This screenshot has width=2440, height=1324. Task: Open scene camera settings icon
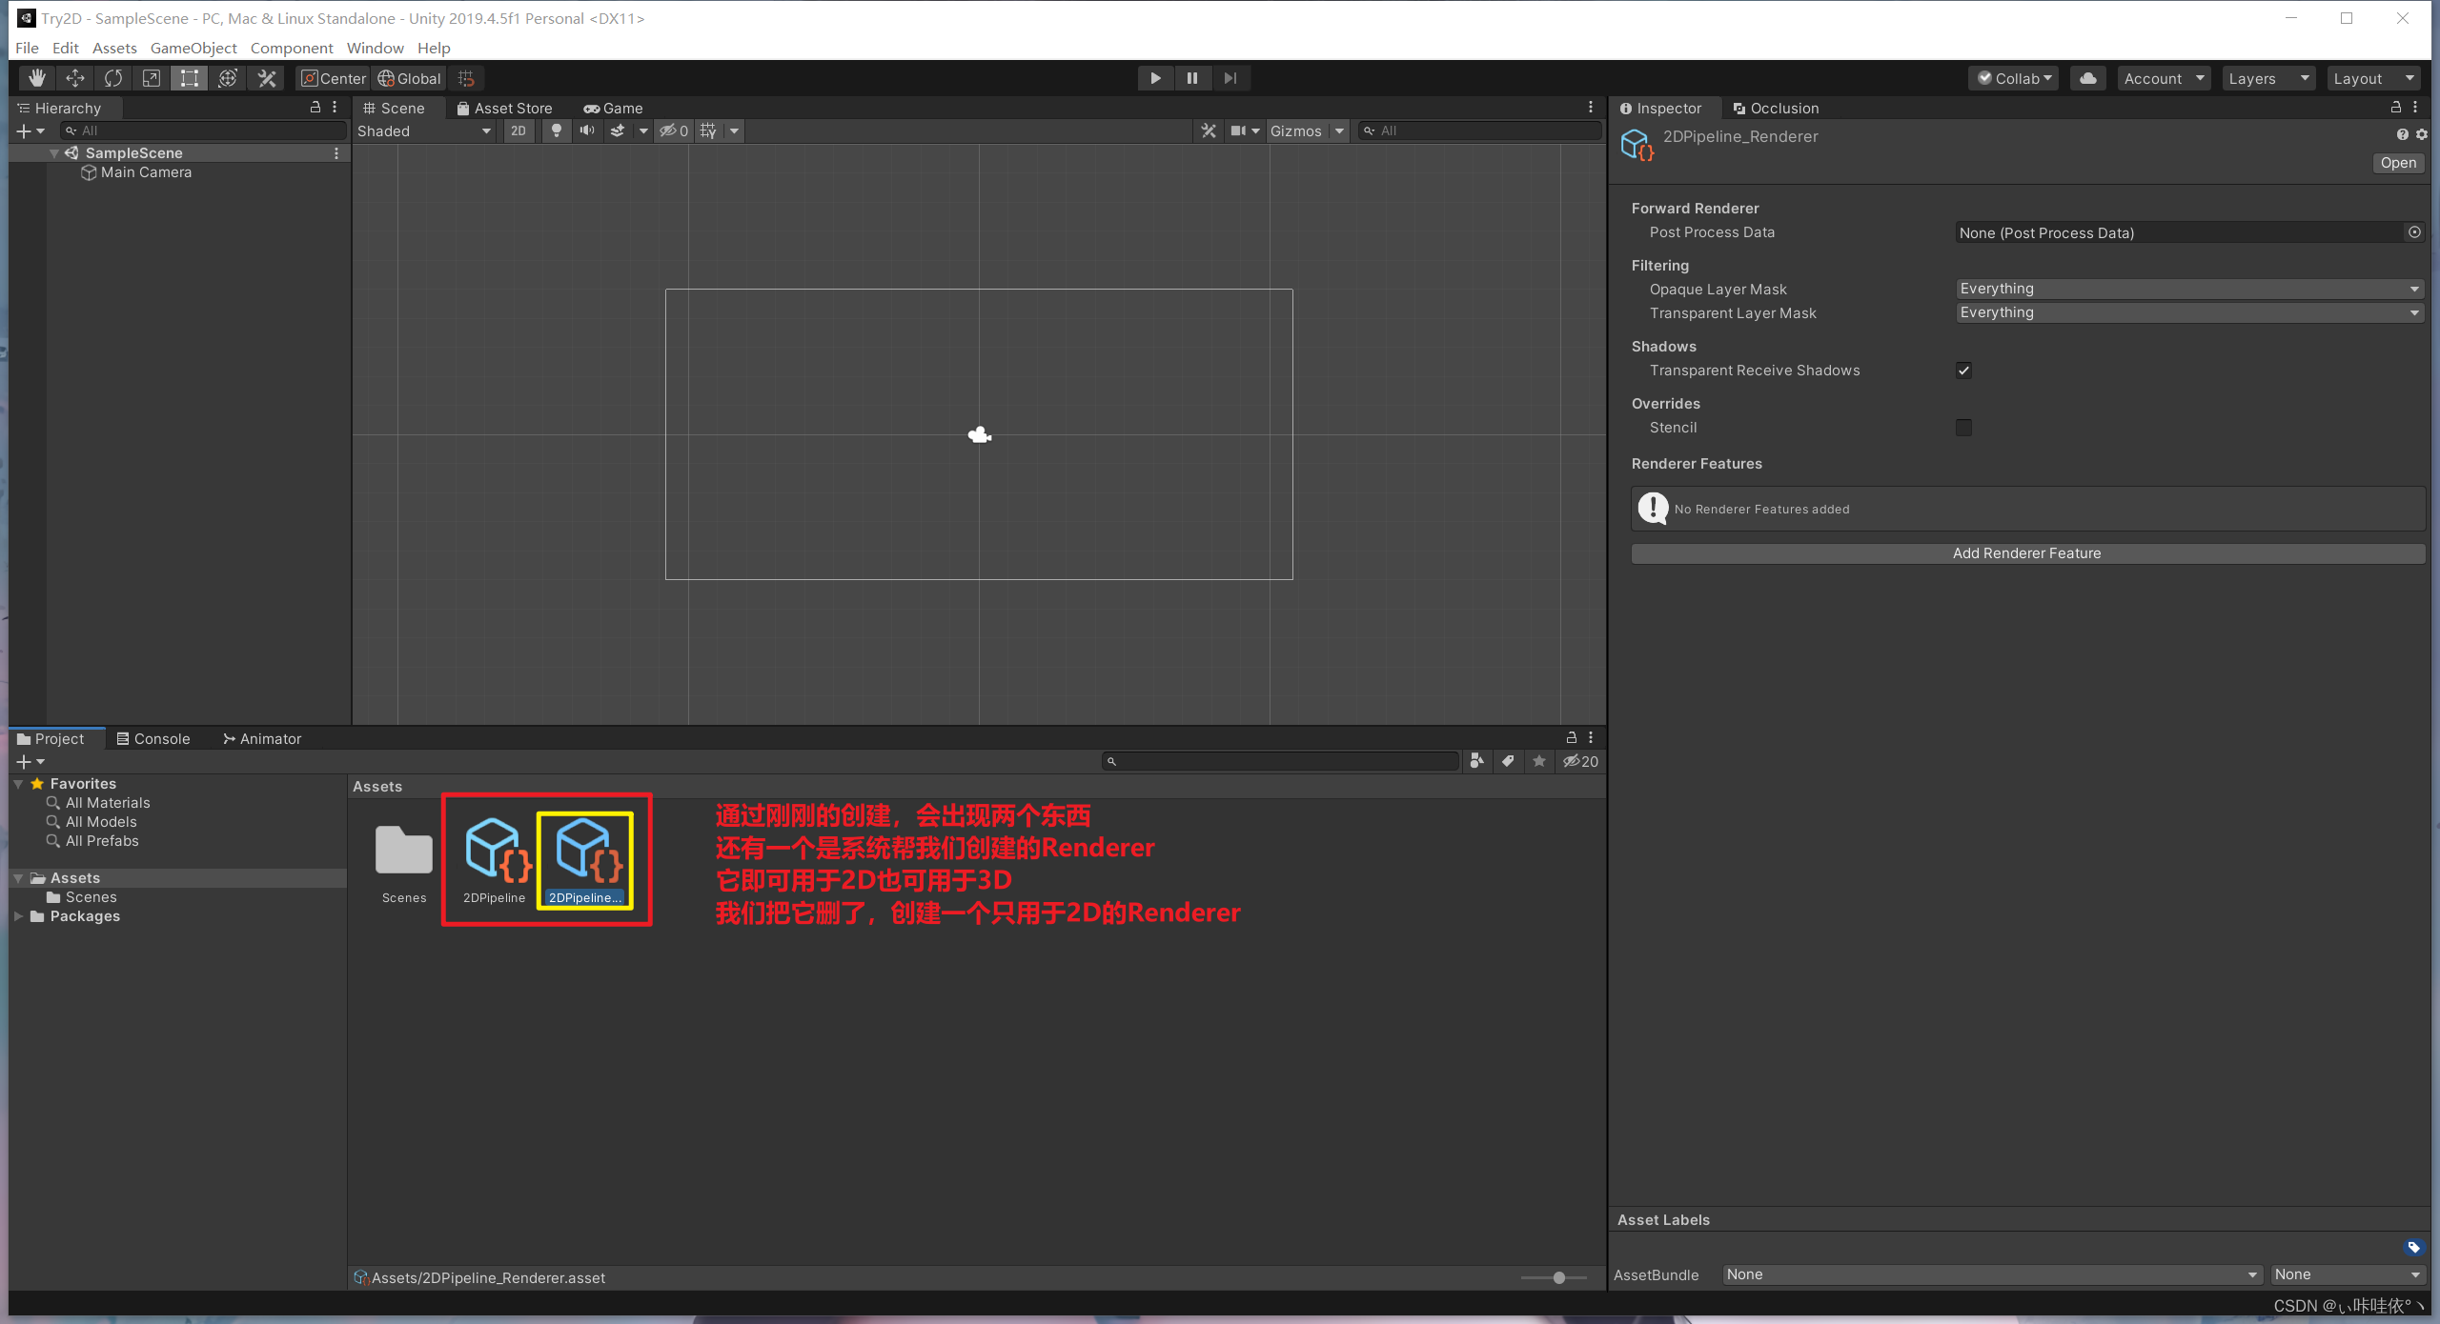coord(1238,130)
